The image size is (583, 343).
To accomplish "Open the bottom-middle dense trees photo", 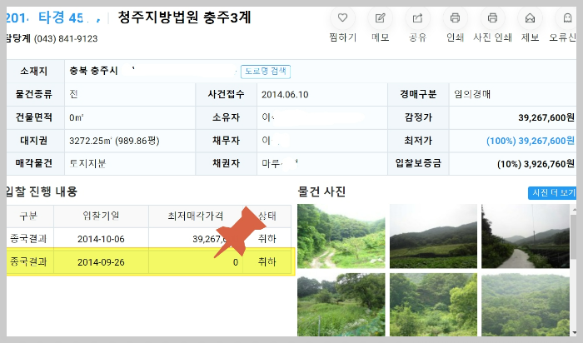I will click(433, 305).
